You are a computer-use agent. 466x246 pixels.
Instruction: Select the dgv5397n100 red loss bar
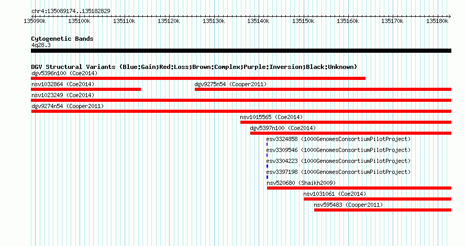coord(351,133)
